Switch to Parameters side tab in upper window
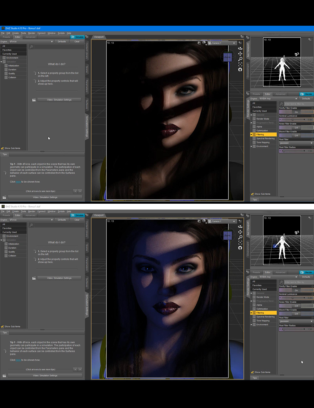This screenshot has height=408, width=314. pyautogui.click(x=87, y=86)
